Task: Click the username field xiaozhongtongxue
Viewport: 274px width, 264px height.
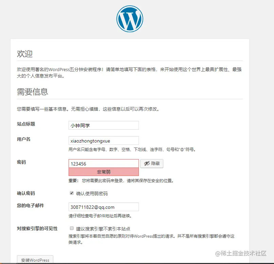Action: coord(104,141)
